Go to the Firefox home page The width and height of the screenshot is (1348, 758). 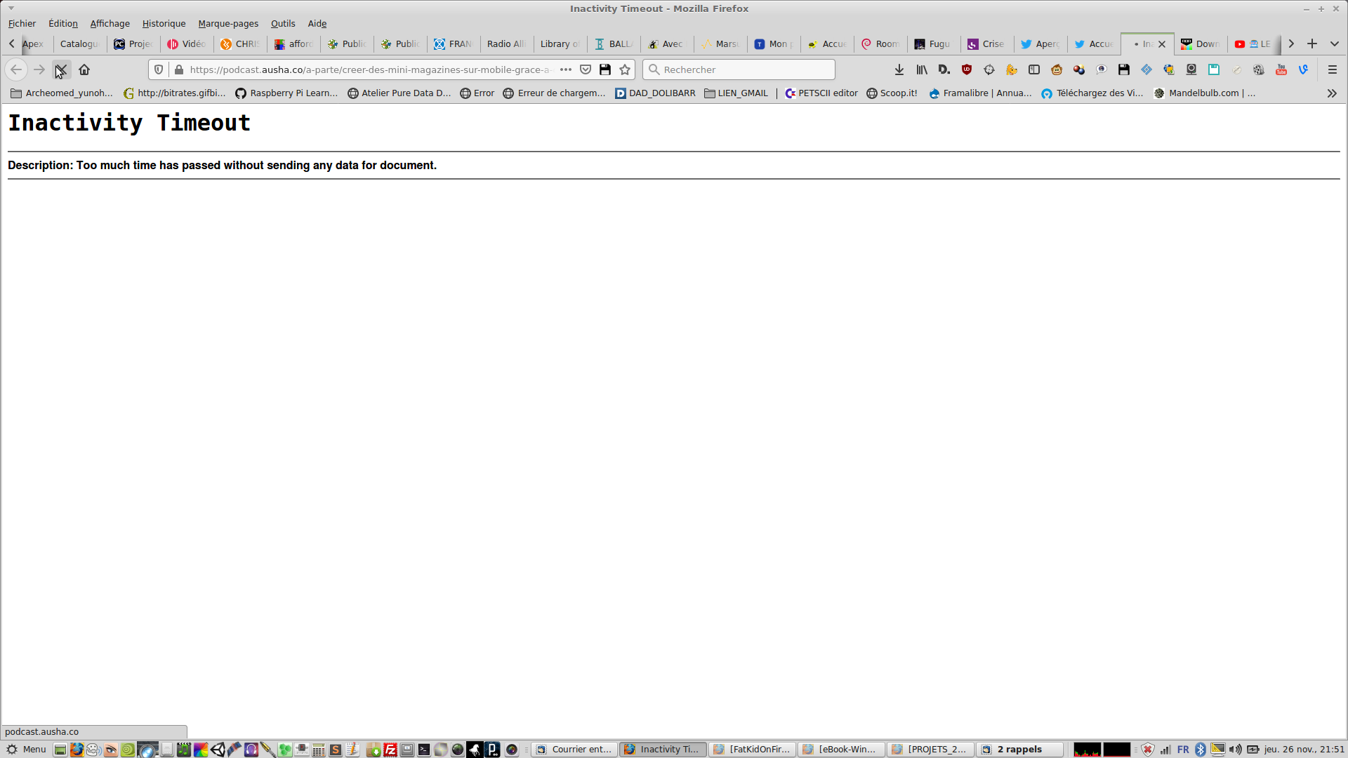click(84, 69)
